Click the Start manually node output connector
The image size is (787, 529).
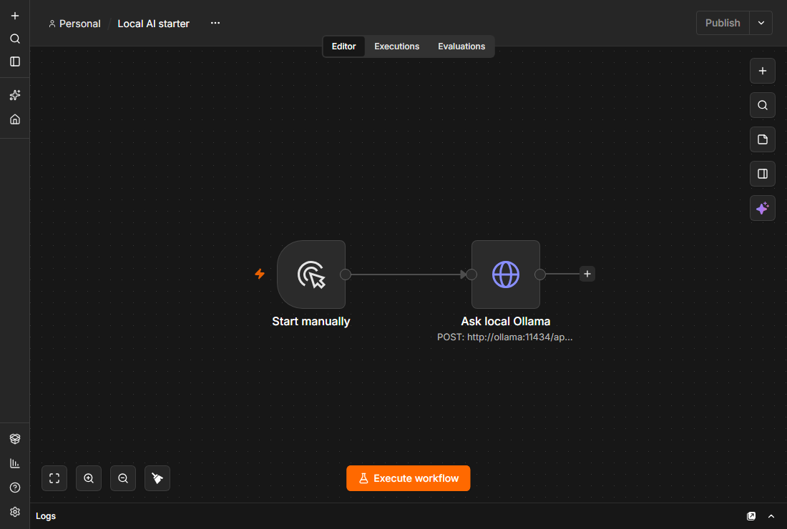click(346, 275)
